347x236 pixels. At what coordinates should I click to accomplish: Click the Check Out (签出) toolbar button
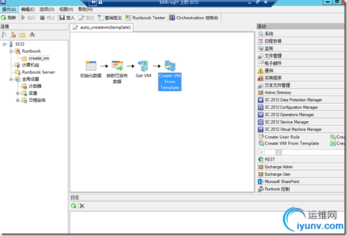[86, 17]
